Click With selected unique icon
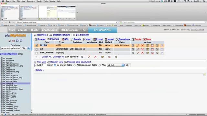The image size is (207, 116). pyautogui.click(x=109, y=57)
